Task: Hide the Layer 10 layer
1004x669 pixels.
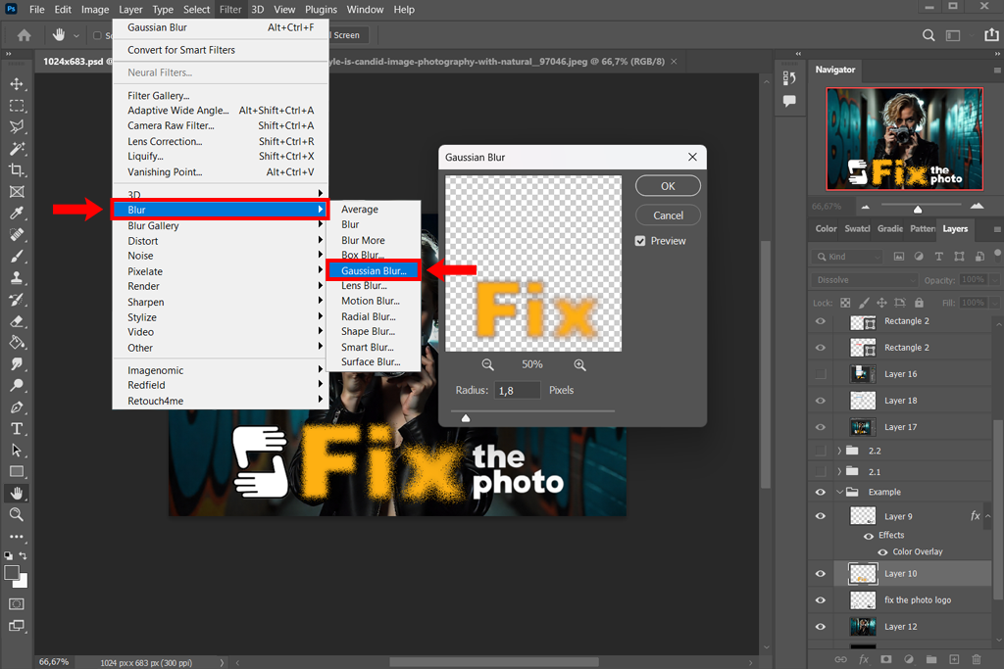Action: coord(821,574)
